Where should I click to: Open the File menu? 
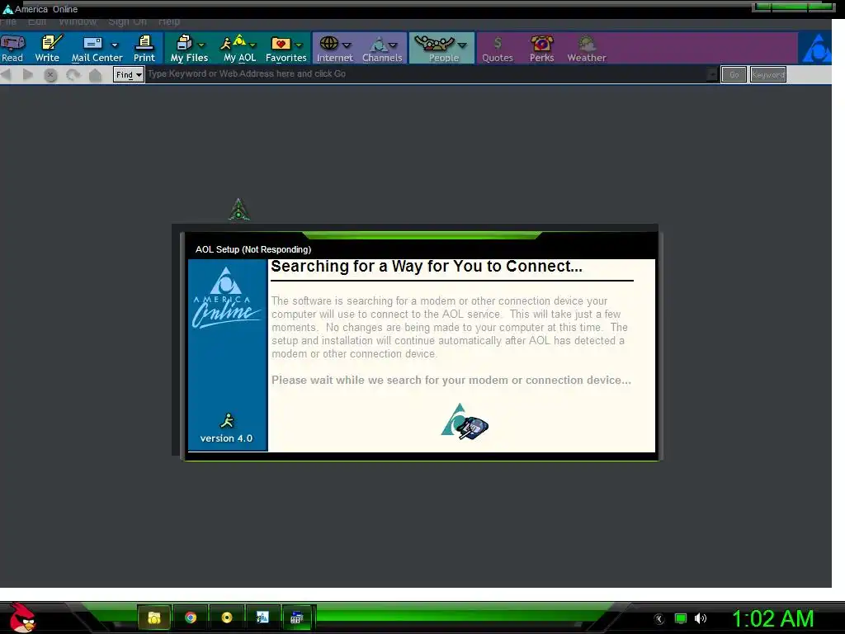[8, 21]
